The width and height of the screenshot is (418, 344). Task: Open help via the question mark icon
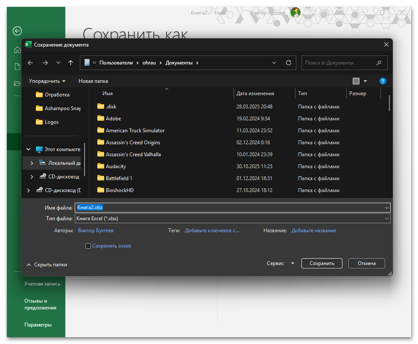coord(383,81)
